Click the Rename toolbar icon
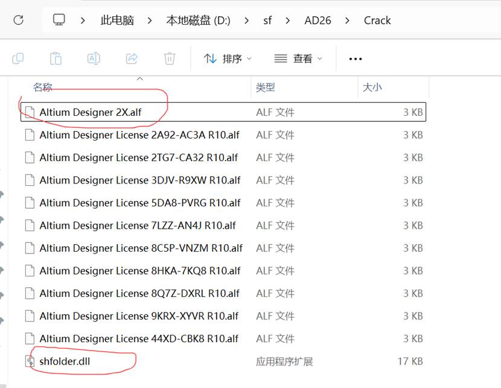501x388 pixels. 94,59
